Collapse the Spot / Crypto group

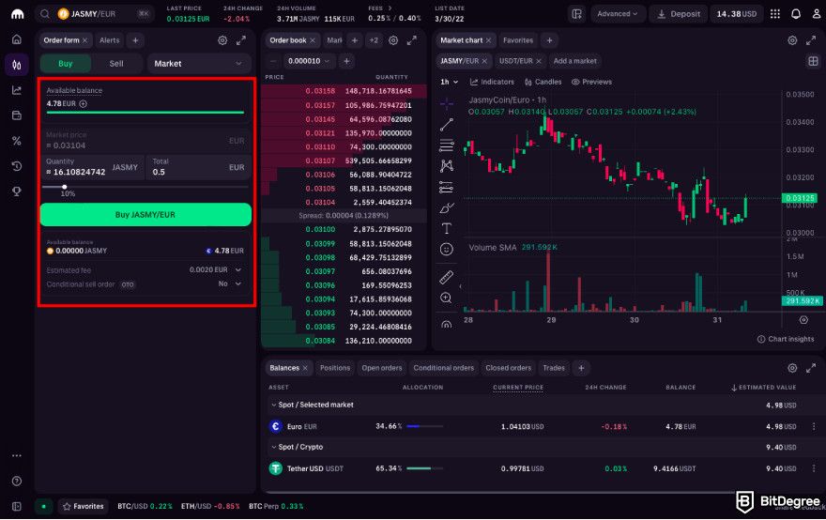[273, 448]
